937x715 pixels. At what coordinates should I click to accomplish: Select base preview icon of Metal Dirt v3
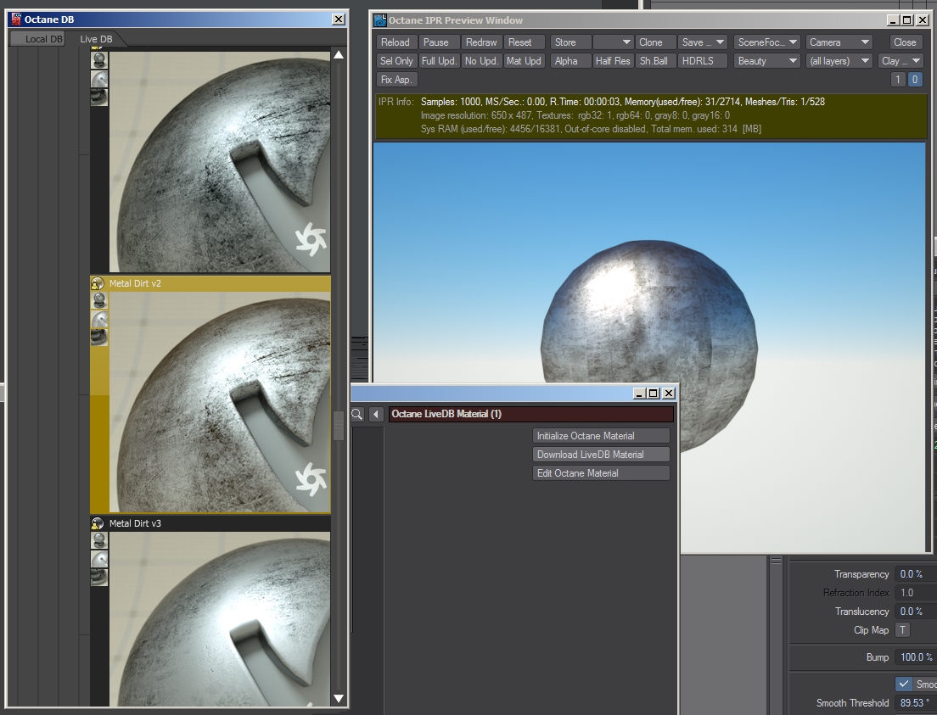pyautogui.click(x=99, y=578)
